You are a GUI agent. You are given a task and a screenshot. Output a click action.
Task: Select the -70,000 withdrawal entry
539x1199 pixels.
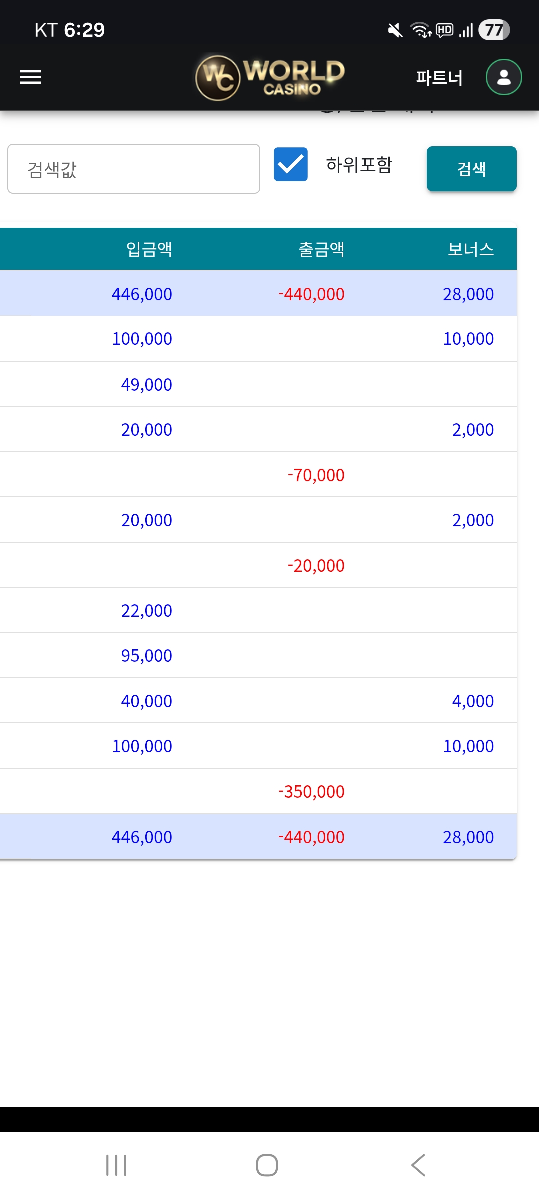point(316,475)
